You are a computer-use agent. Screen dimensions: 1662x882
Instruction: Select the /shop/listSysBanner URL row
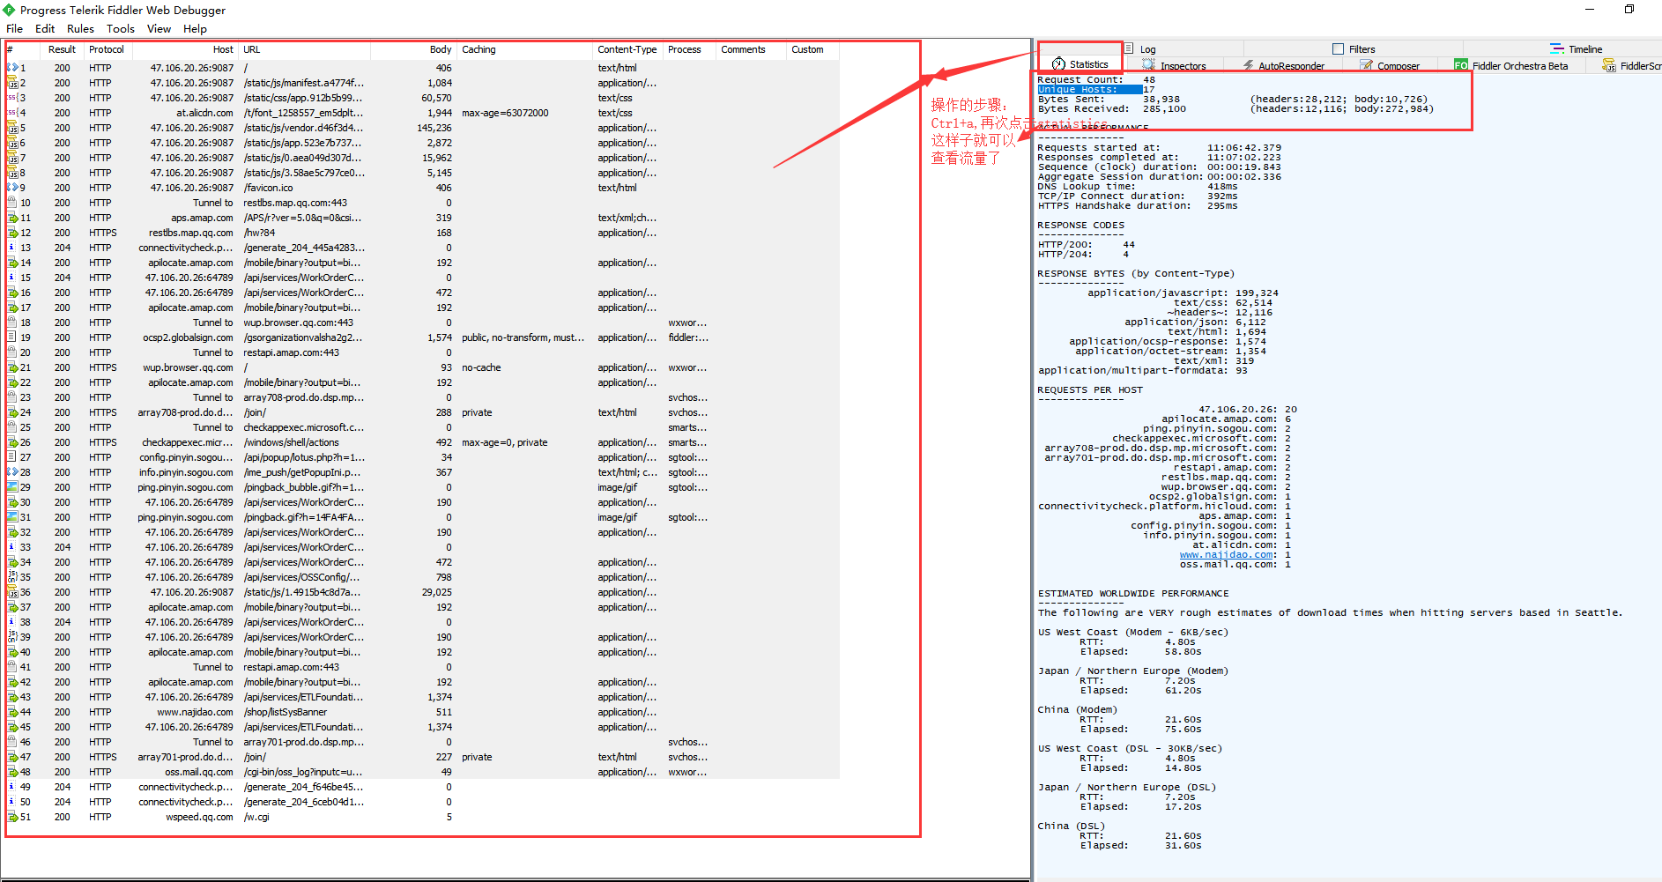coord(286,712)
